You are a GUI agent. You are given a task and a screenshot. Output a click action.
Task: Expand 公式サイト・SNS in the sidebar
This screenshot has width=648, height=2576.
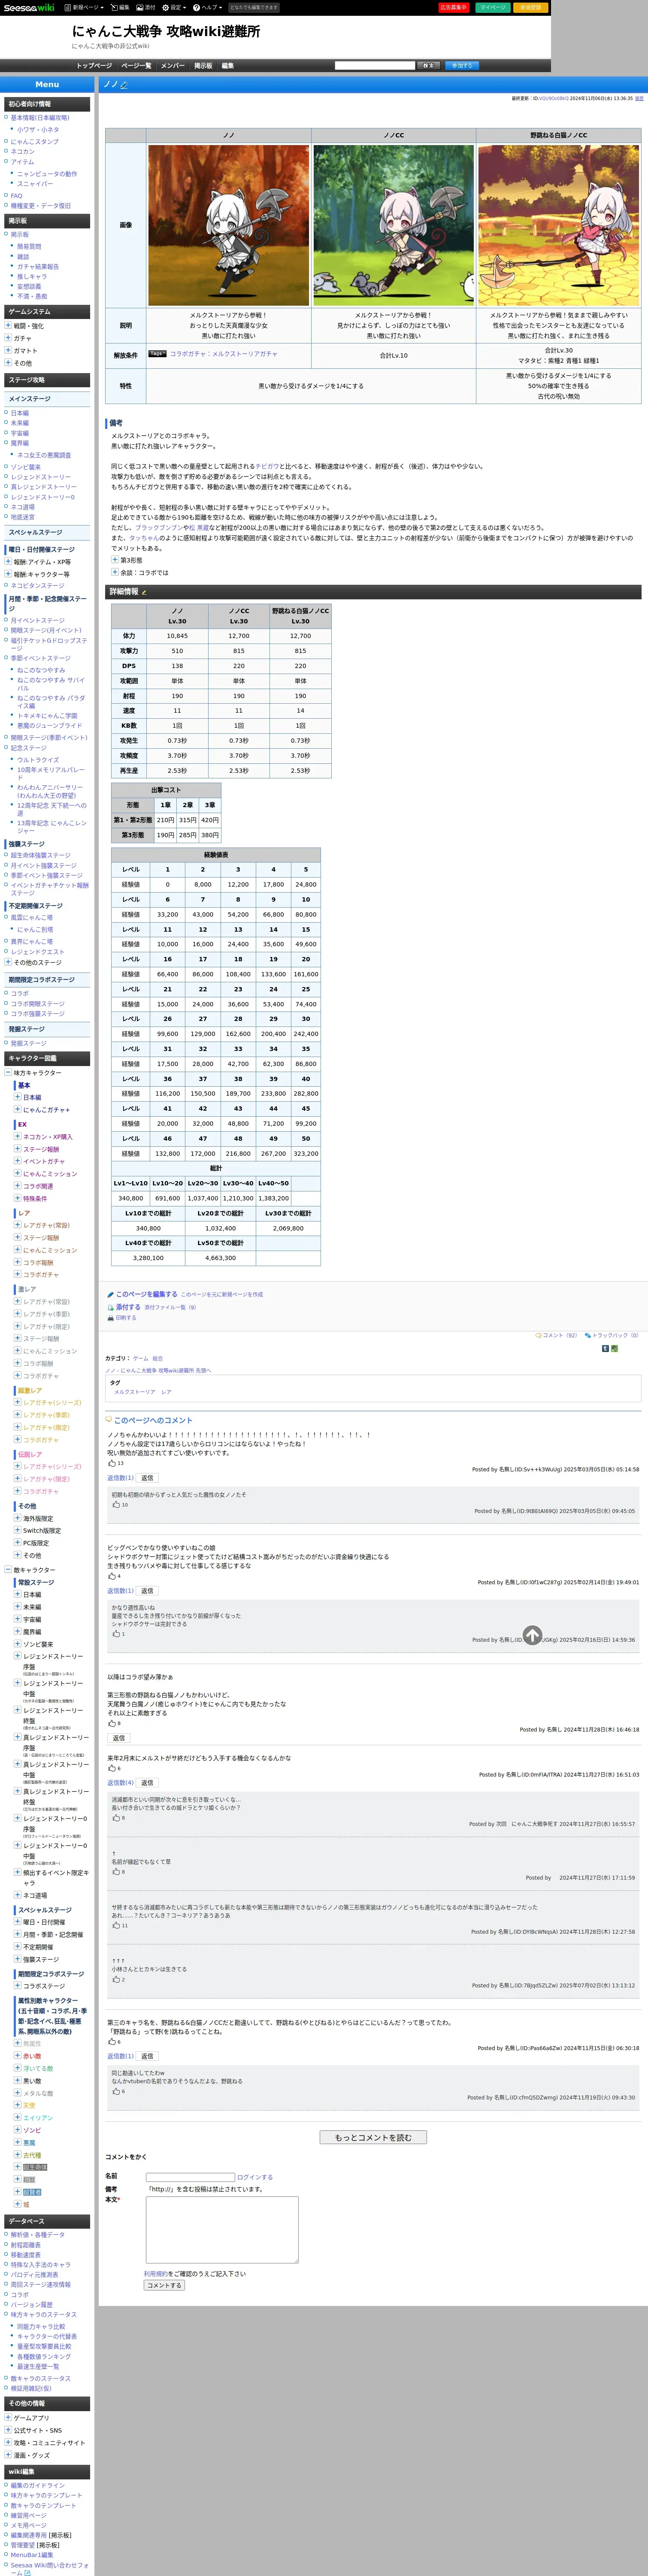tap(8, 2430)
